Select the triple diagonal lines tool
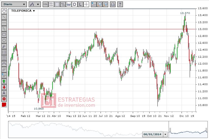 [4, 70]
